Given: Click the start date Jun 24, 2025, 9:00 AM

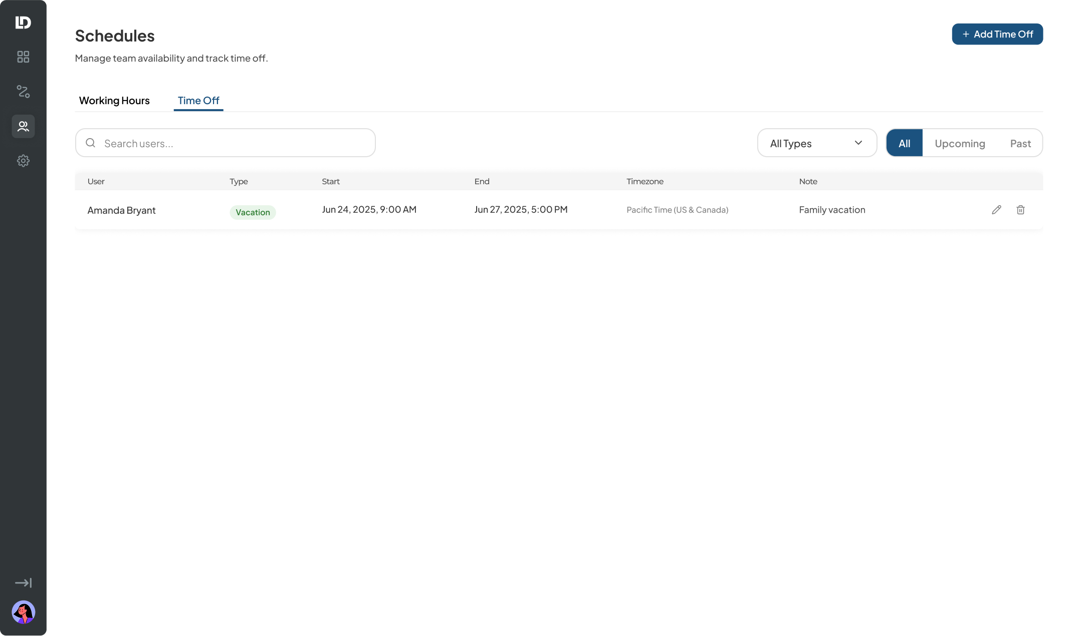Looking at the screenshot, I should 369,210.
